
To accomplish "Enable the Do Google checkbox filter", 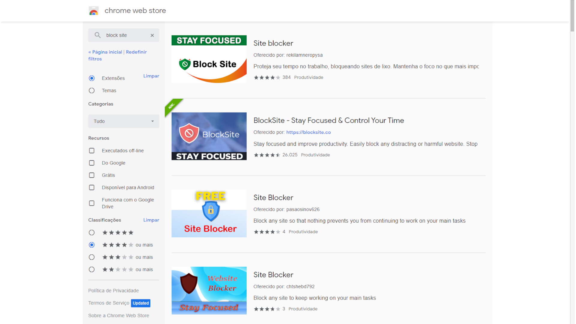I will [x=92, y=163].
